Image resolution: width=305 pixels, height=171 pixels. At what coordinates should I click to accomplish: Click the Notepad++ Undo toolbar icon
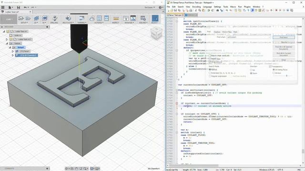[209, 10]
